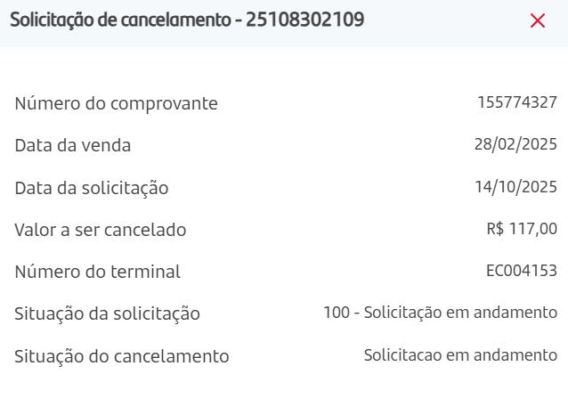Select the amount R$ 117,00
568x407 pixels.
522,229
